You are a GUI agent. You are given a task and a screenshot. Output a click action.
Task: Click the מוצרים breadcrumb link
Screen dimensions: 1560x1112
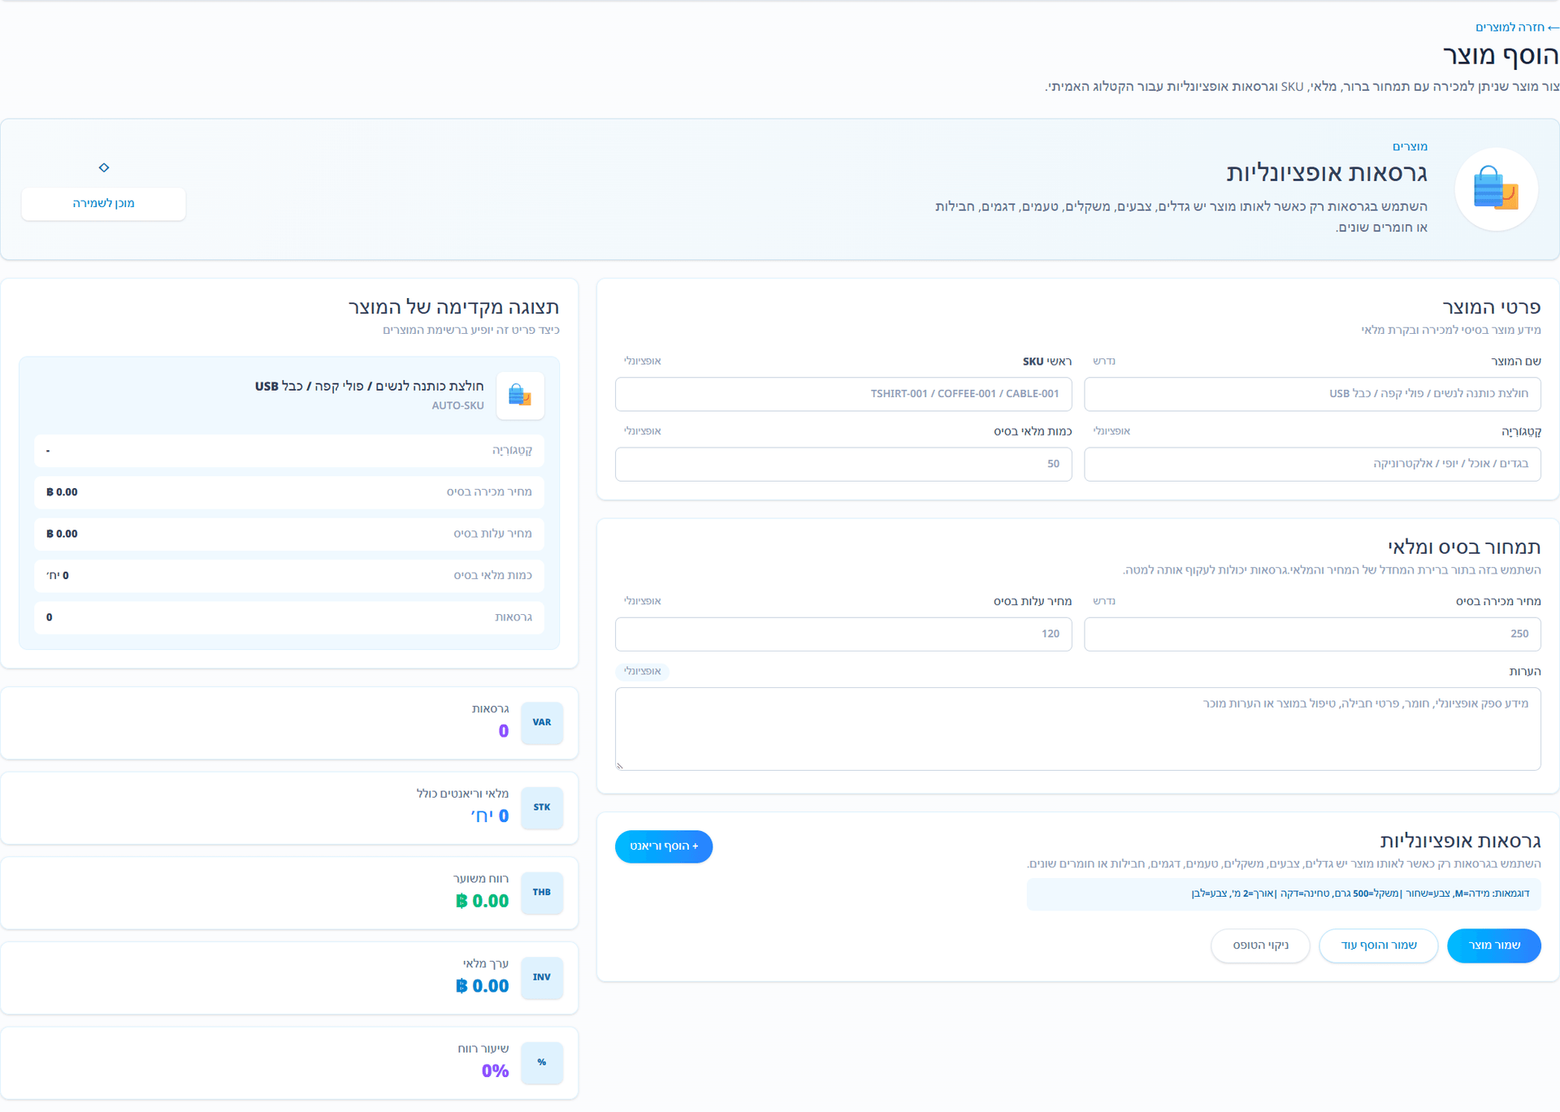click(1410, 146)
